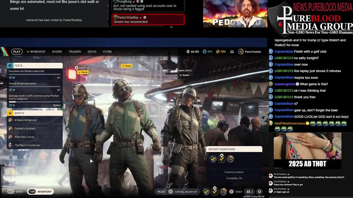
Task: Open the PLAY tab
Action: point(17,51)
